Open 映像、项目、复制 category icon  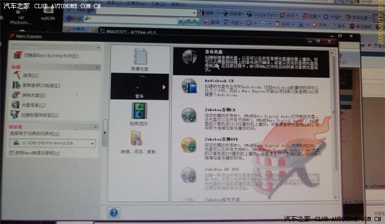point(139,141)
